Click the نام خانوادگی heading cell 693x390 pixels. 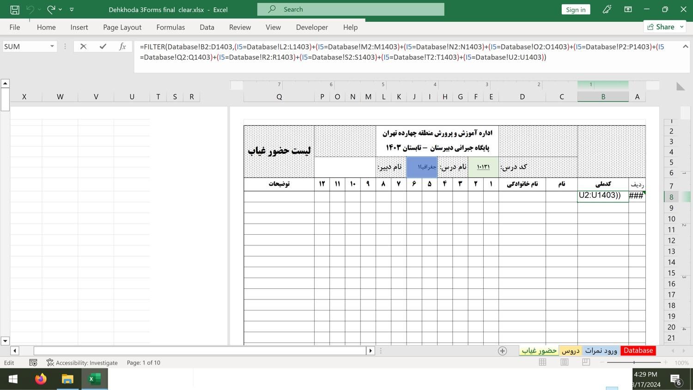(x=522, y=184)
